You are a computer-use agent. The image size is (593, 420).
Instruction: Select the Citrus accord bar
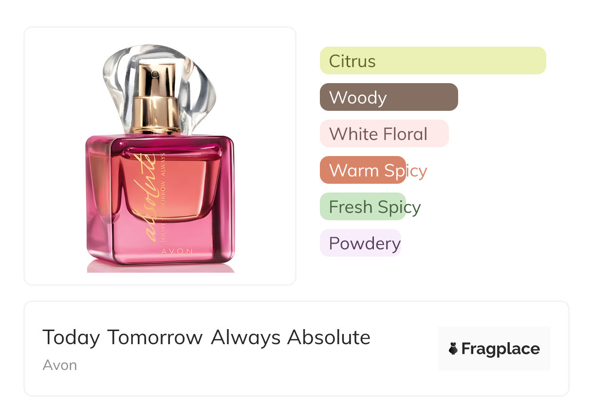(433, 61)
